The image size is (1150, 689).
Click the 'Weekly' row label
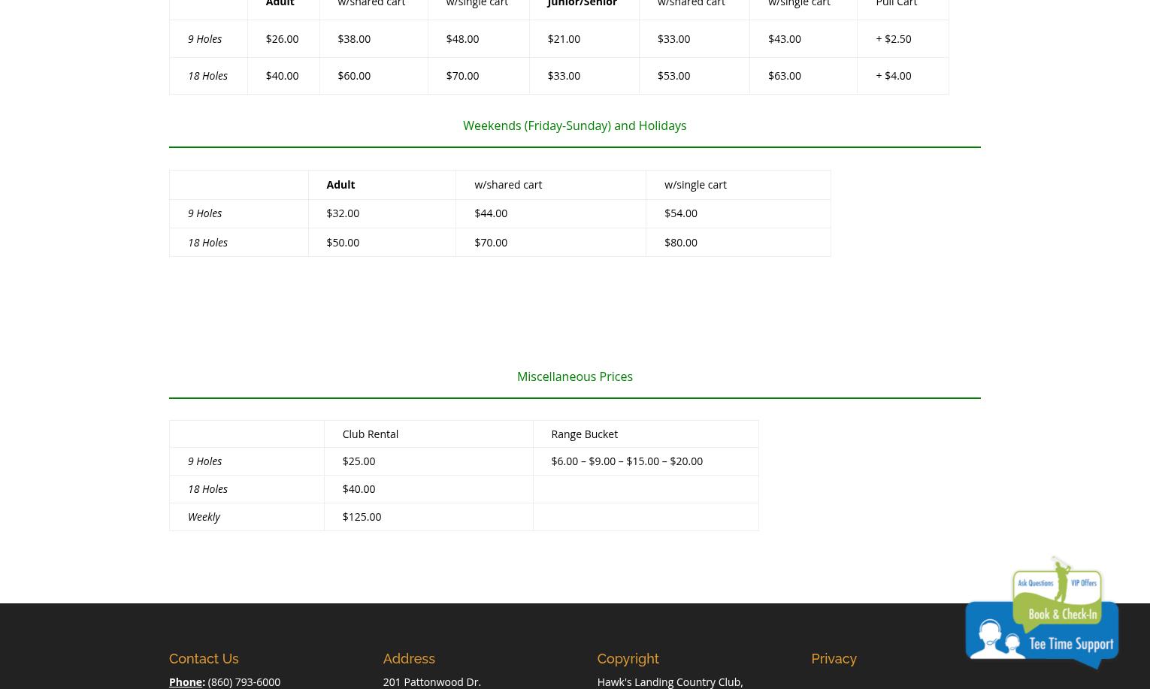click(204, 516)
